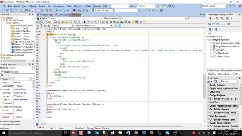This screenshot has height=136, width=242.
Task: Select Button2Click in Structure tree
Action: pos(24,47)
